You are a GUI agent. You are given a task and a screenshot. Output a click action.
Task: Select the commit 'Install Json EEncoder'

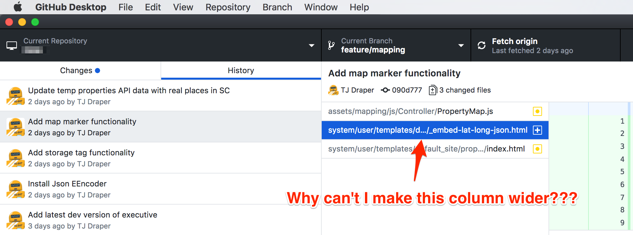161,189
